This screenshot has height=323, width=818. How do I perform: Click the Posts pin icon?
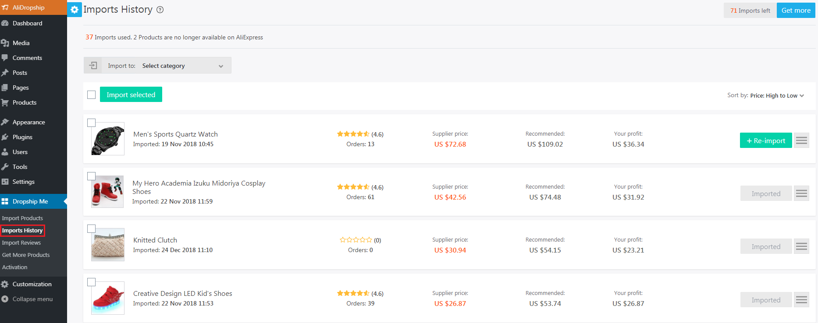5,73
